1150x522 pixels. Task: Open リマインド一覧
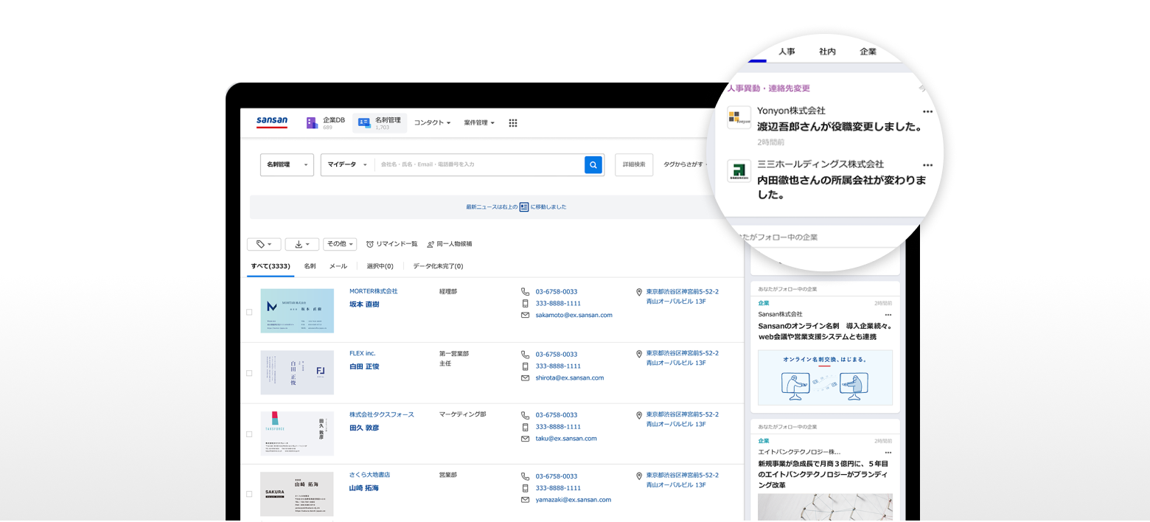(391, 244)
